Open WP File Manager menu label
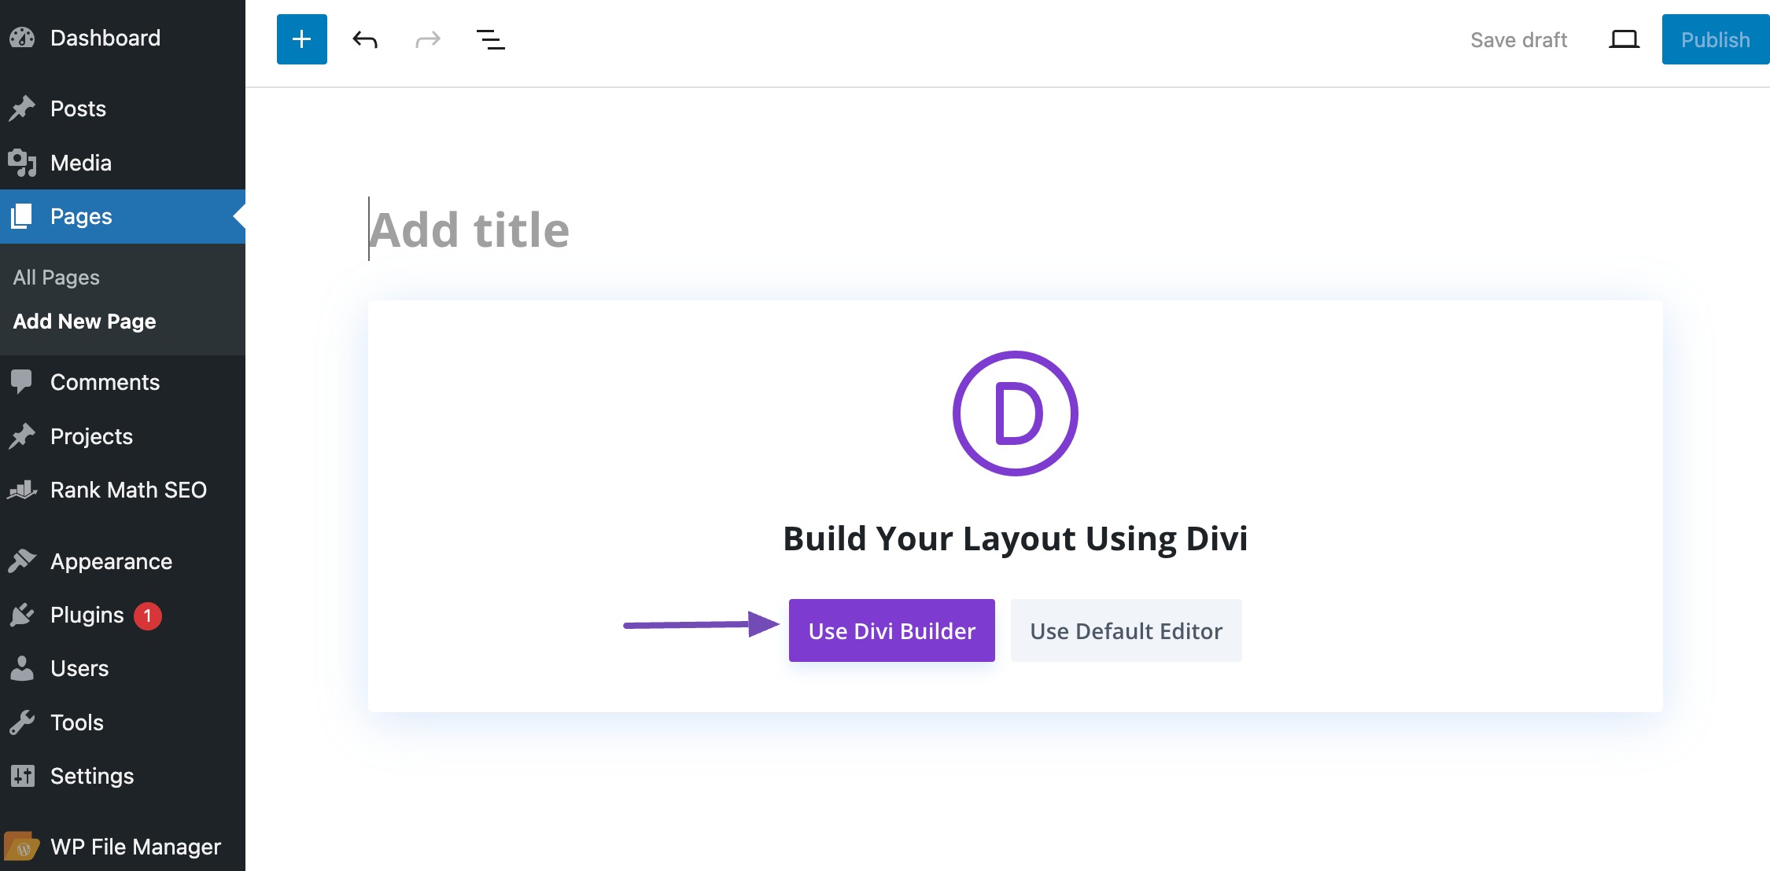The image size is (1770, 871). pos(135,847)
